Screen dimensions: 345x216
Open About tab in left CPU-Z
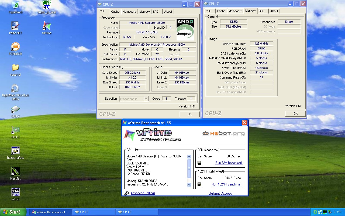point(168,12)
